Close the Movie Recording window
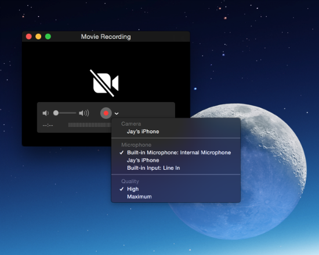The image size is (319, 255). pos(29,37)
